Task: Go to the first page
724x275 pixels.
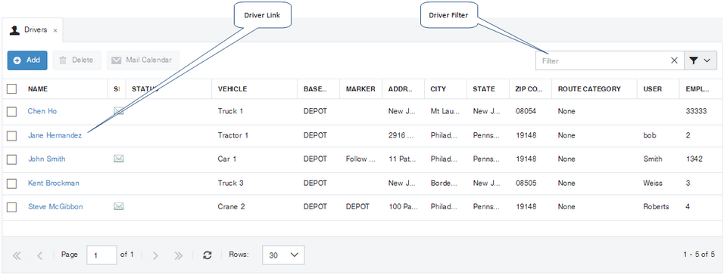Action: (17, 255)
